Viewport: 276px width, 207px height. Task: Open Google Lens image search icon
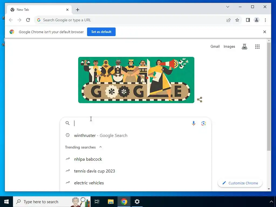[x=203, y=123]
